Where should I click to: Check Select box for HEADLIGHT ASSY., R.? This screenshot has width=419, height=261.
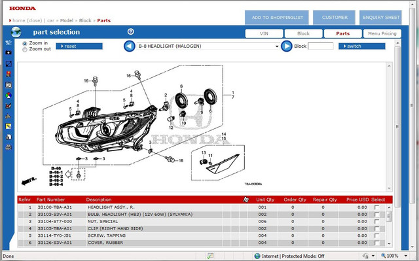click(376, 207)
